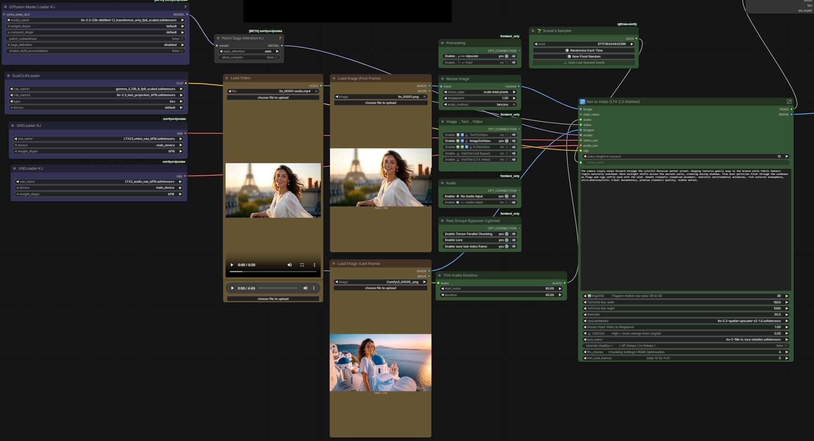Increase seed value with right arrow
The width and height of the screenshot is (814, 441).
click(632, 44)
